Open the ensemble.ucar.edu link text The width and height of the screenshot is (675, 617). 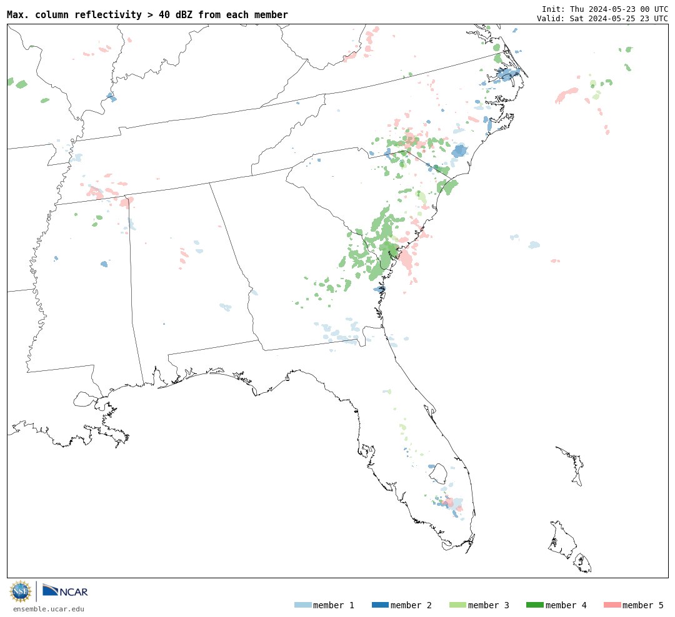click(x=49, y=609)
